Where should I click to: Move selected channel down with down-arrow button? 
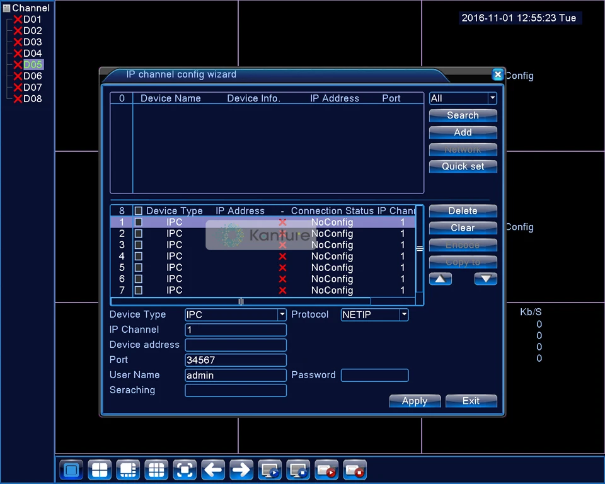(x=485, y=279)
